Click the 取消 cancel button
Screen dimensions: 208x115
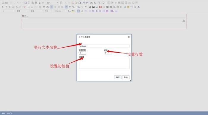(x=126, y=77)
